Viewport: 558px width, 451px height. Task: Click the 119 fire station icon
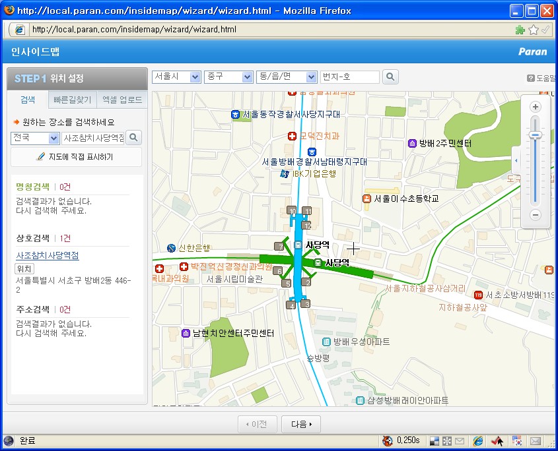(478, 295)
